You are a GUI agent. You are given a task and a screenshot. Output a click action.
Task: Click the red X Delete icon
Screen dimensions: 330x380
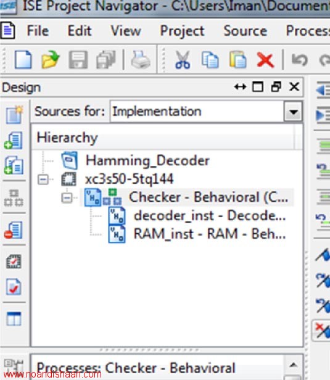[265, 60]
